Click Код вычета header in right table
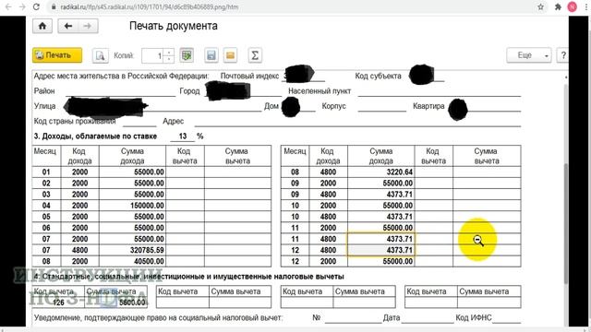The height and width of the screenshot is (332, 591). [x=433, y=156]
